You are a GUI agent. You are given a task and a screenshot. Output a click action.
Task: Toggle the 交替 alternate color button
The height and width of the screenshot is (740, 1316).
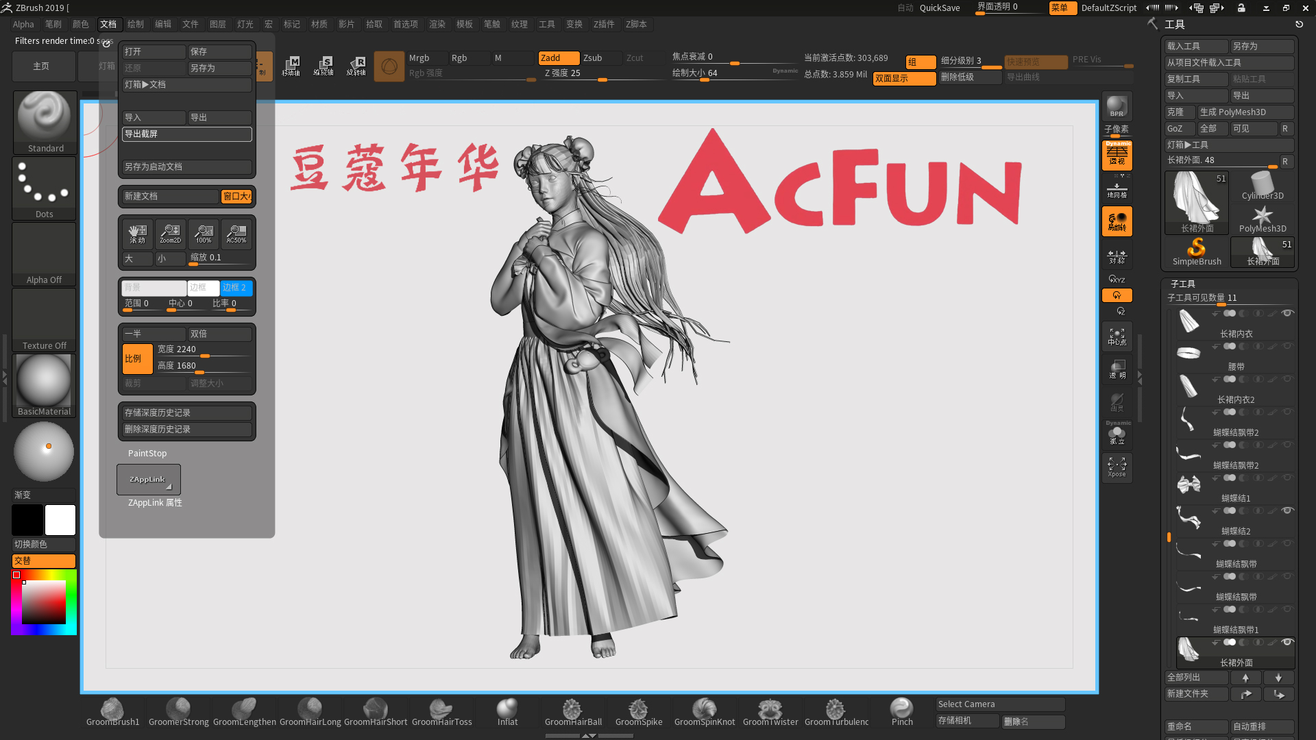(x=44, y=561)
